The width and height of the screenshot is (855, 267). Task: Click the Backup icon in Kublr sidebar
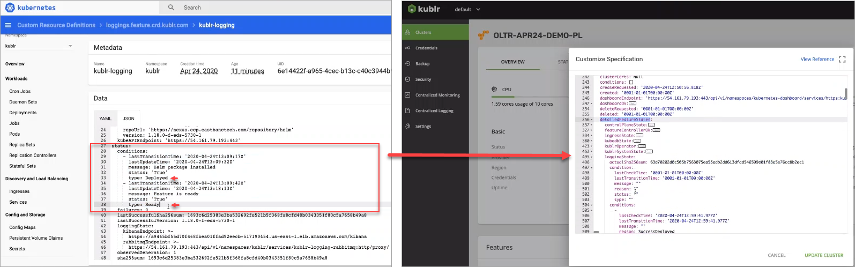point(408,63)
